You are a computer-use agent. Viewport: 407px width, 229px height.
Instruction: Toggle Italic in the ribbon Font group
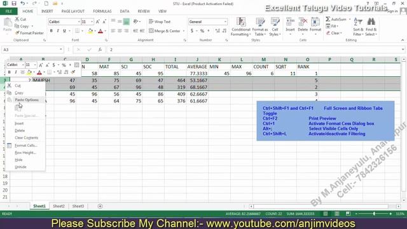click(58, 31)
